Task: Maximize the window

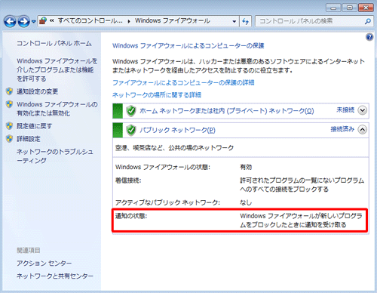Action: pyautogui.click(x=350, y=8)
